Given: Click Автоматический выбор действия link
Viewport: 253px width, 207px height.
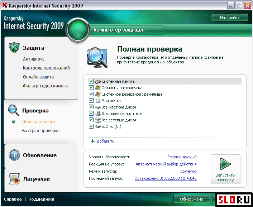Looking at the screenshot, I should point(166,164).
